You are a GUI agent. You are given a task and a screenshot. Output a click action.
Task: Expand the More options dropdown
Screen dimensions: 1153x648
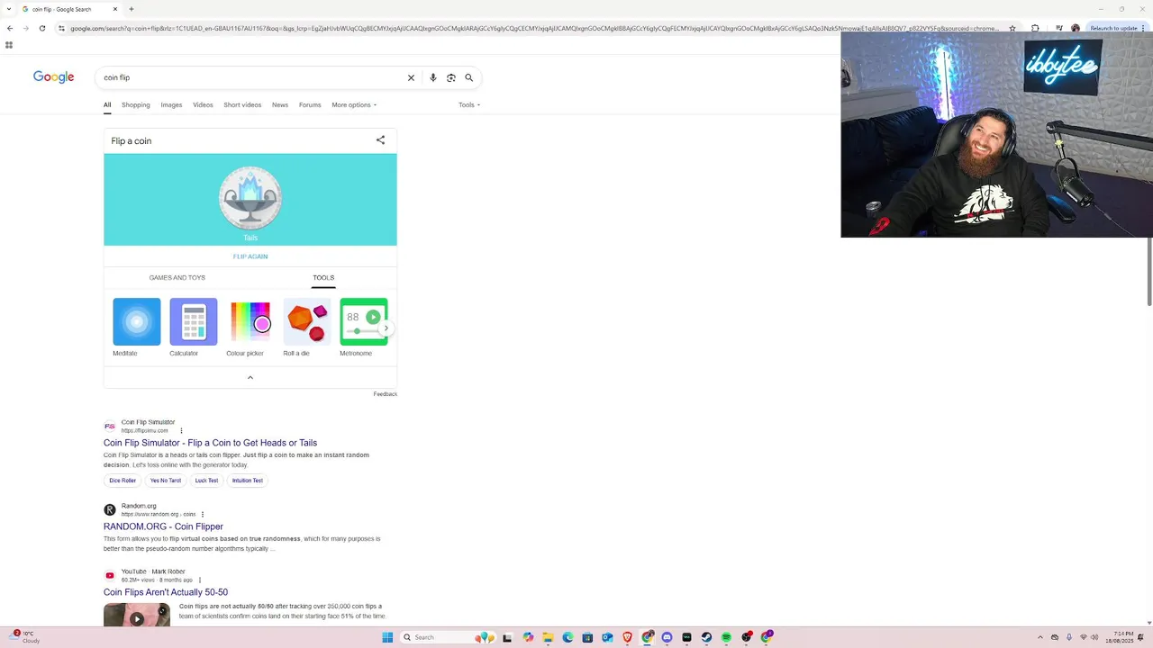(354, 104)
